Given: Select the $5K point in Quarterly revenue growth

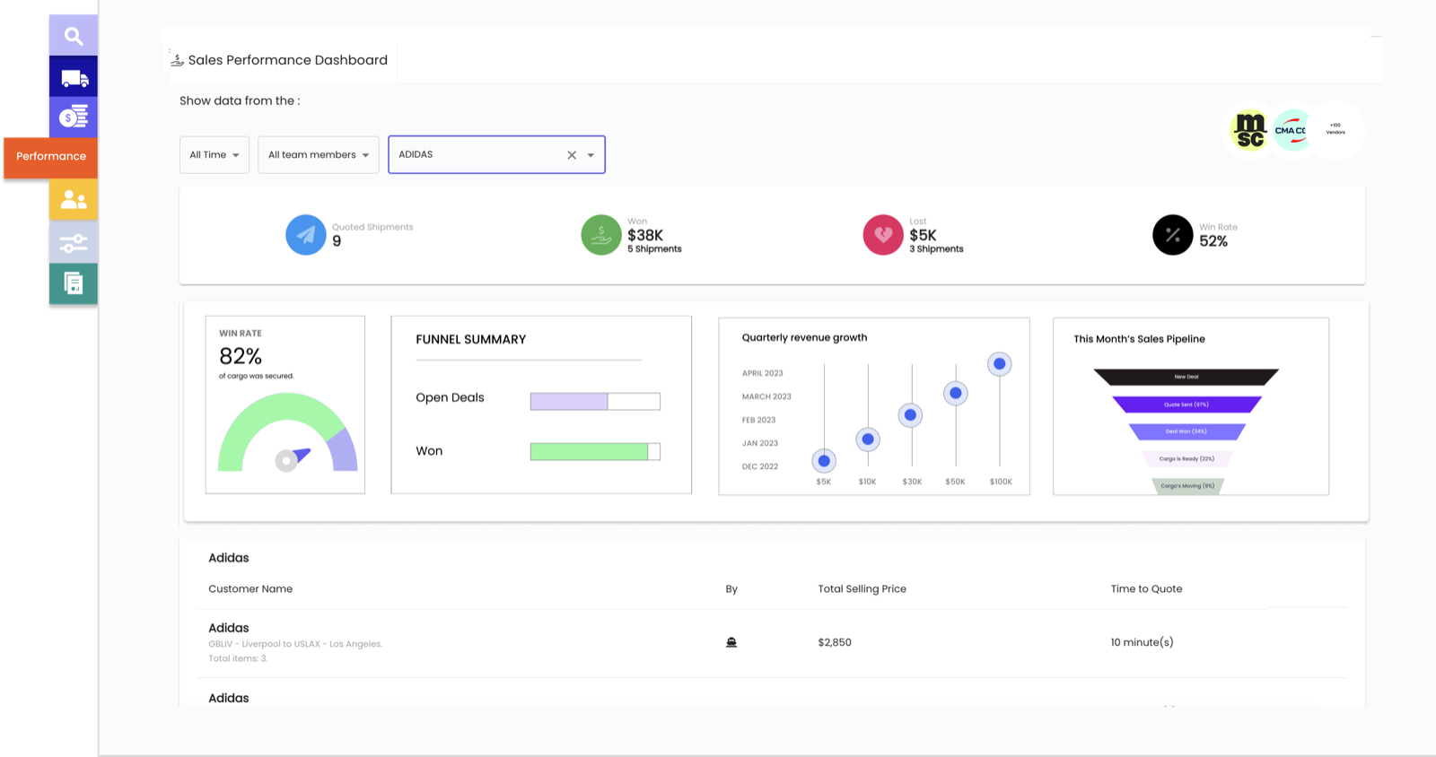Looking at the screenshot, I should (824, 461).
